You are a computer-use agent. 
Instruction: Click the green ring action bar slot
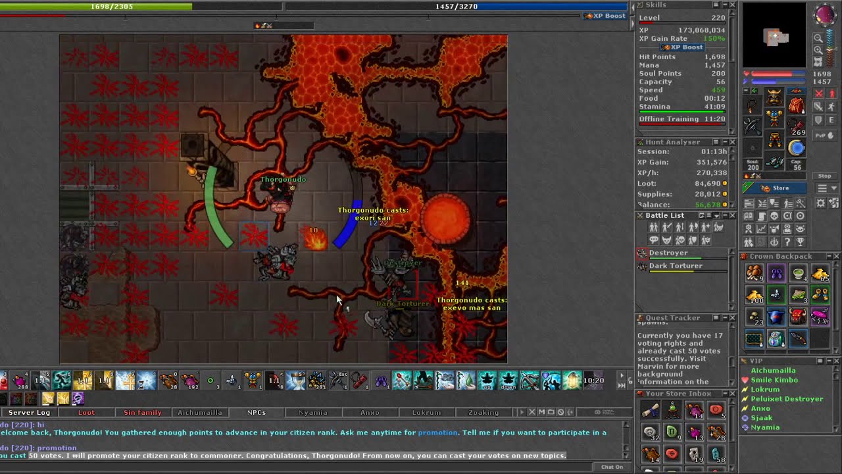(x=210, y=380)
